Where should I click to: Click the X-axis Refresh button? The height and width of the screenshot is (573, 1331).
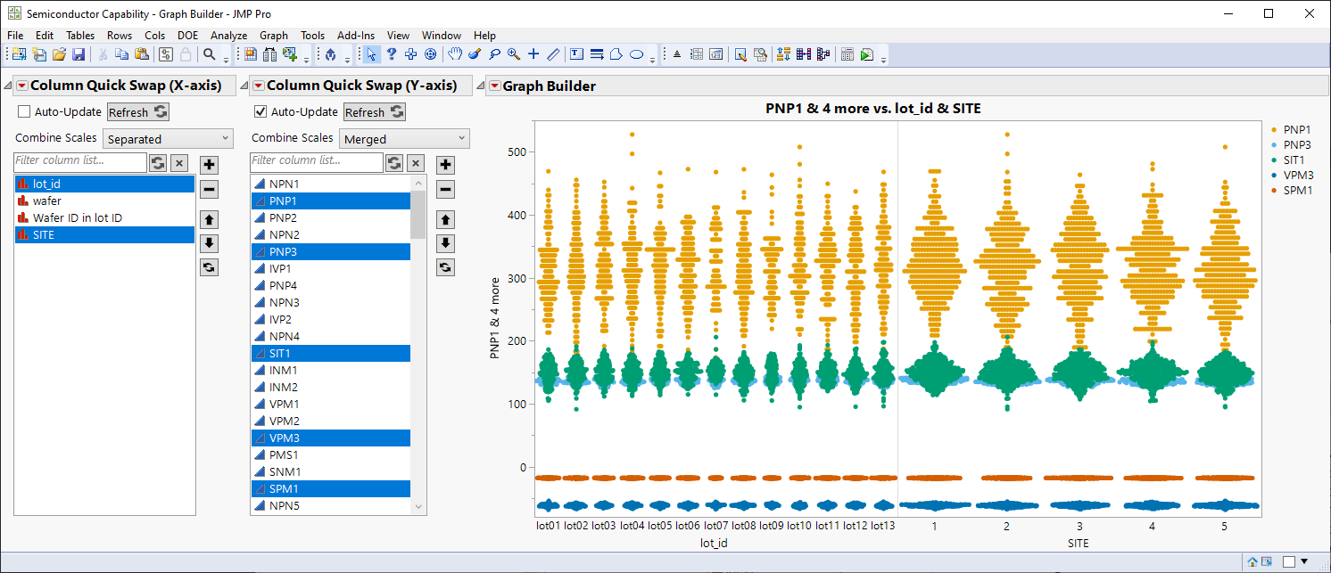pyautogui.click(x=137, y=112)
